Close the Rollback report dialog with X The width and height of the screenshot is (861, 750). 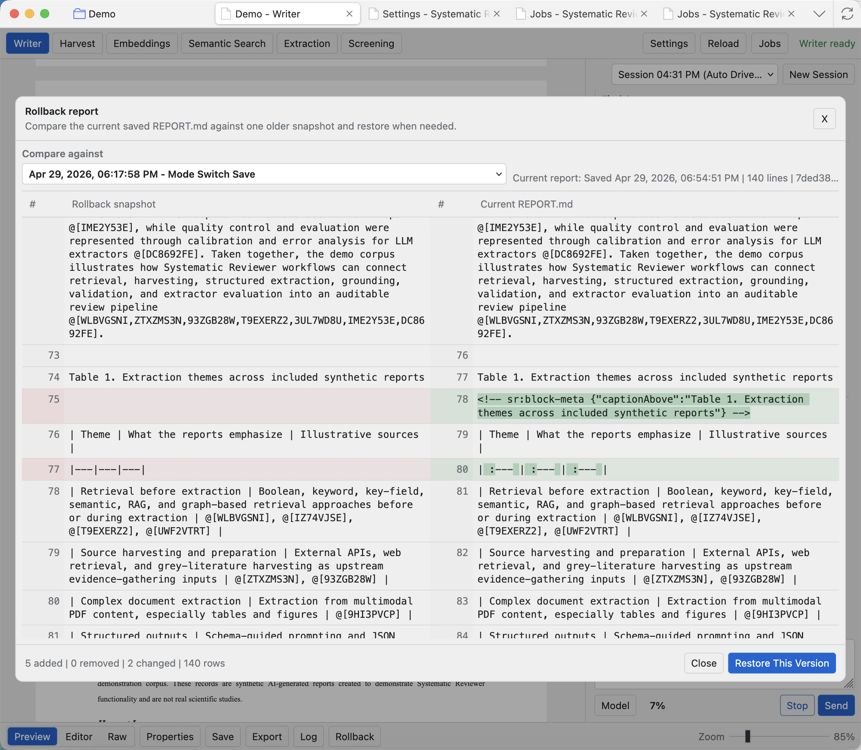tap(824, 119)
